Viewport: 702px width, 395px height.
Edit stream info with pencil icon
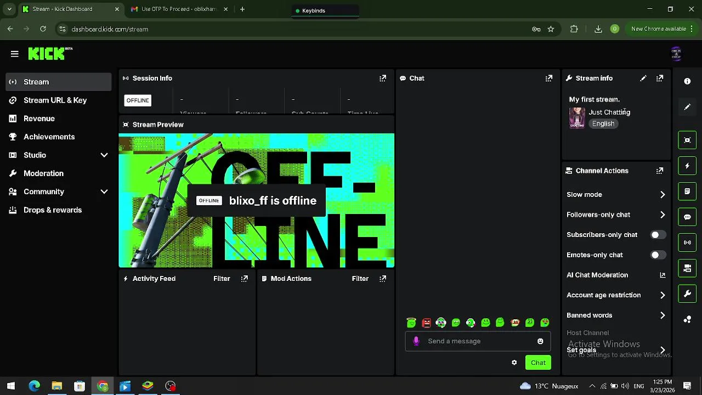643,78
